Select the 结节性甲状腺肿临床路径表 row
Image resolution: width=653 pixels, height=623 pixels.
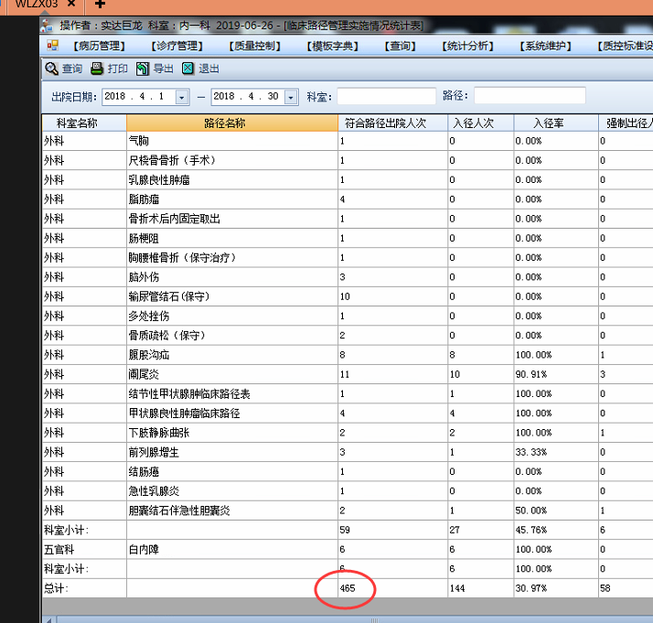point(348,393)
